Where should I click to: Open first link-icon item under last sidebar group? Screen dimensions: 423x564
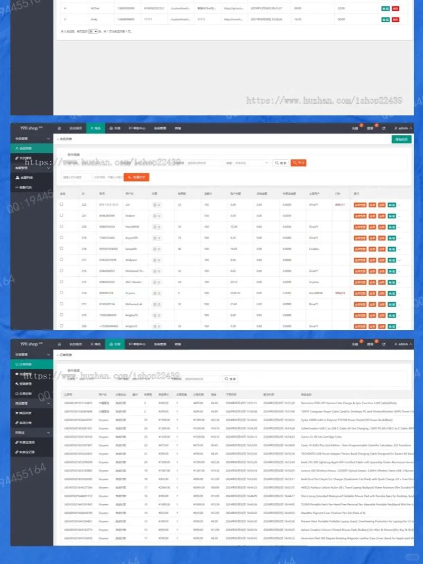pos(32,442)
